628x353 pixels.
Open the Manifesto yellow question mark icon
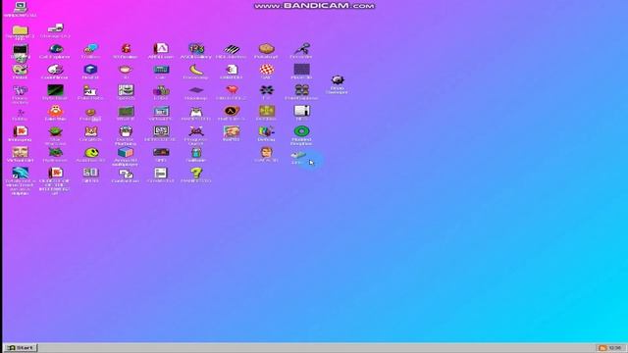click(196, 173)
